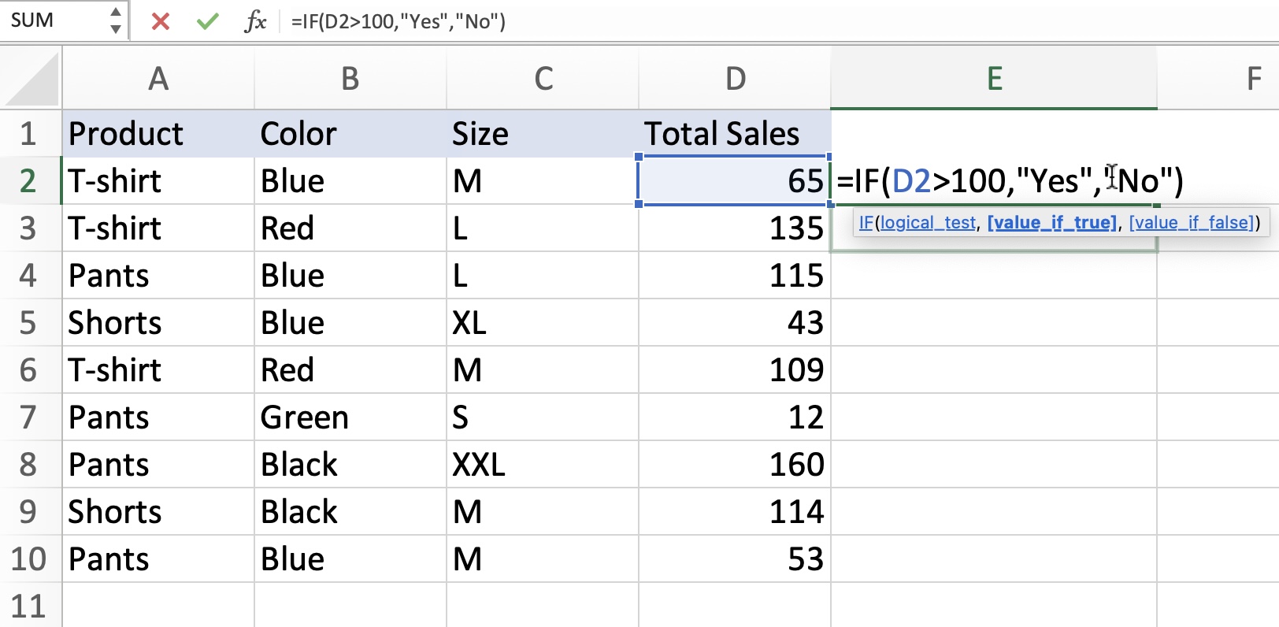The height and width of the screenshot is (627, 1279).
Task: Expand the Name Box stepper arrows
Action: 116,20
